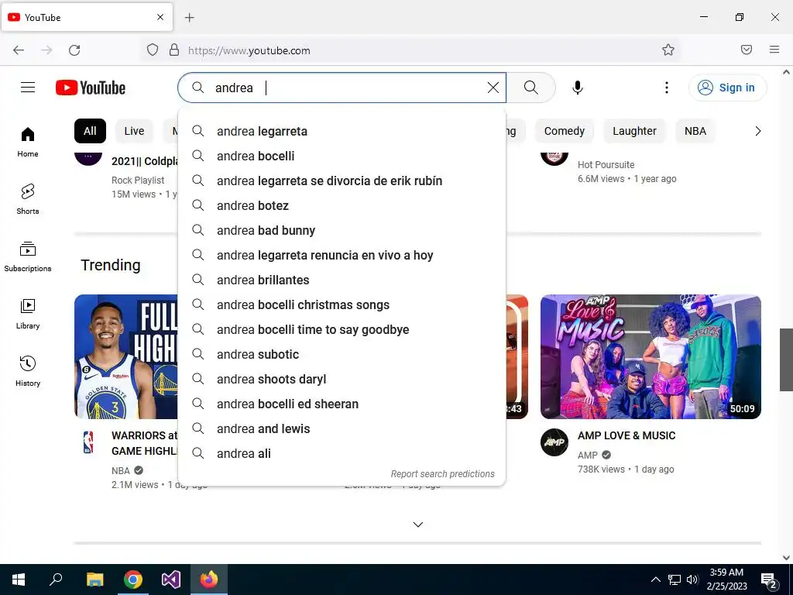Image resolution: width=793 pixels, height=595 pixels.
Task: Click the browser address bar URL
Action: point(249,50)
